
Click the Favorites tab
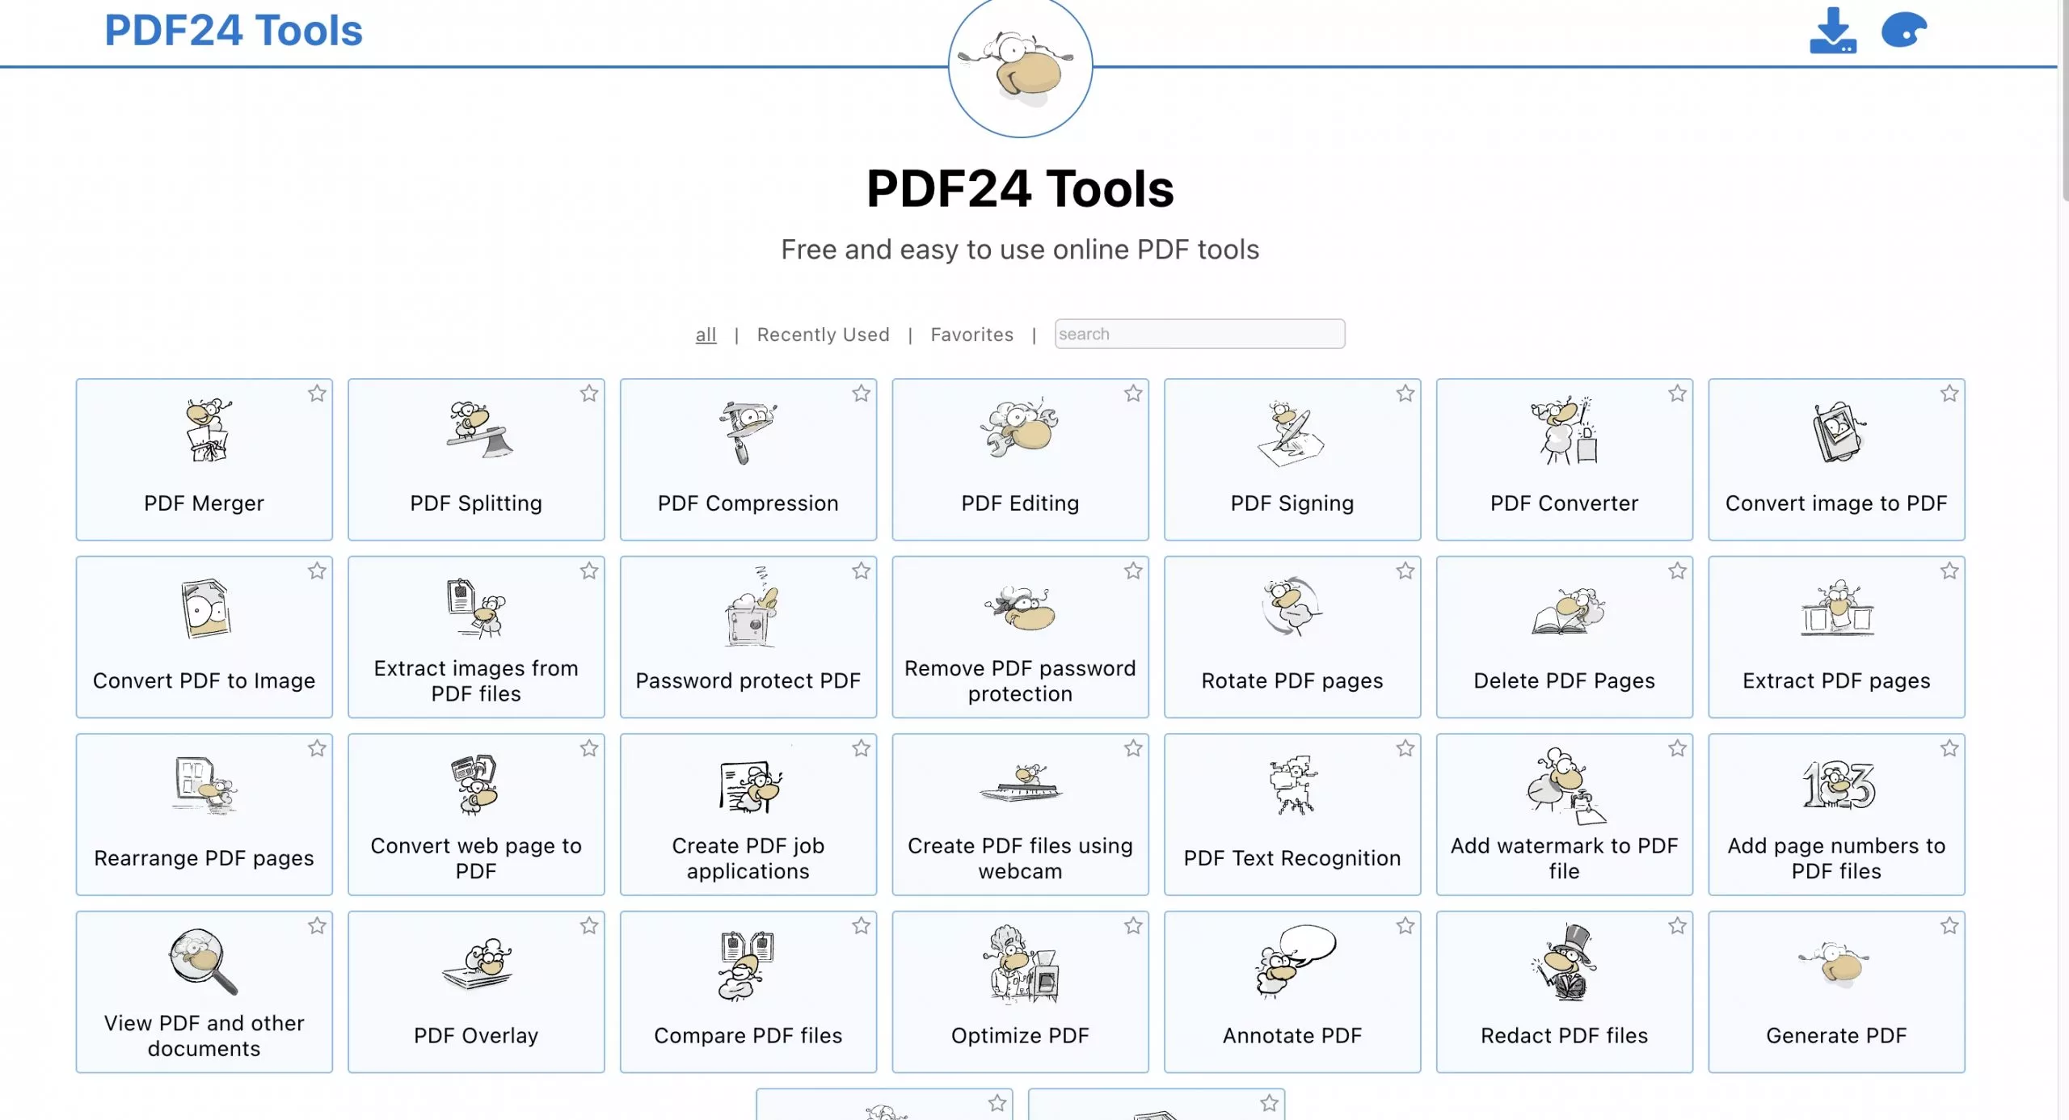971,334
